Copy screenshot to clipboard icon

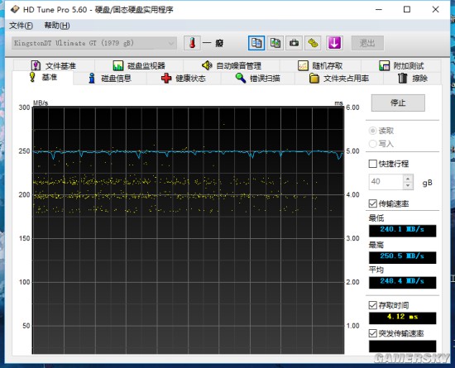[x=275, y=43]
